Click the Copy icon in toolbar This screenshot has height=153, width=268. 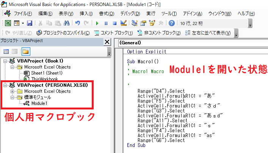[x=49, y=23]
